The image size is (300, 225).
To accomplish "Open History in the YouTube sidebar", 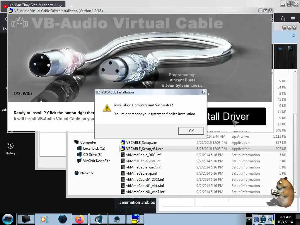I will click(11, 148).
